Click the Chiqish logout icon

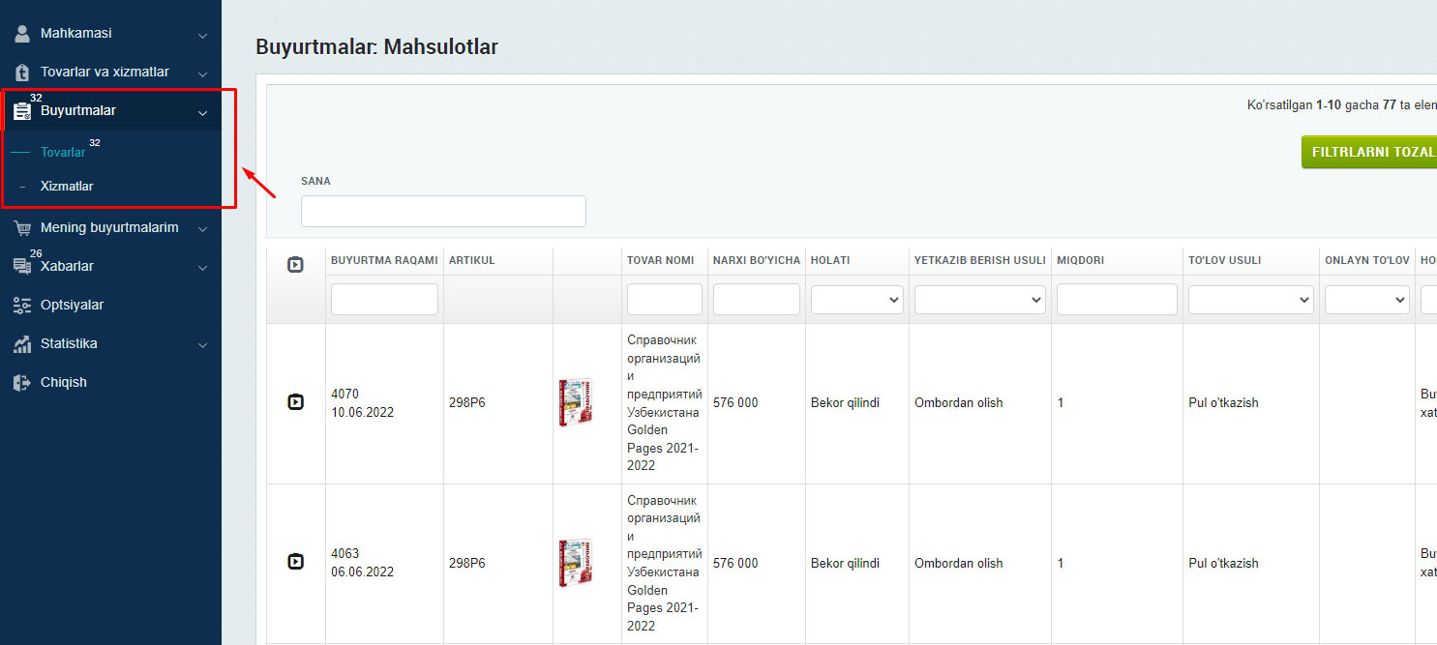click(x=22, y=383)
